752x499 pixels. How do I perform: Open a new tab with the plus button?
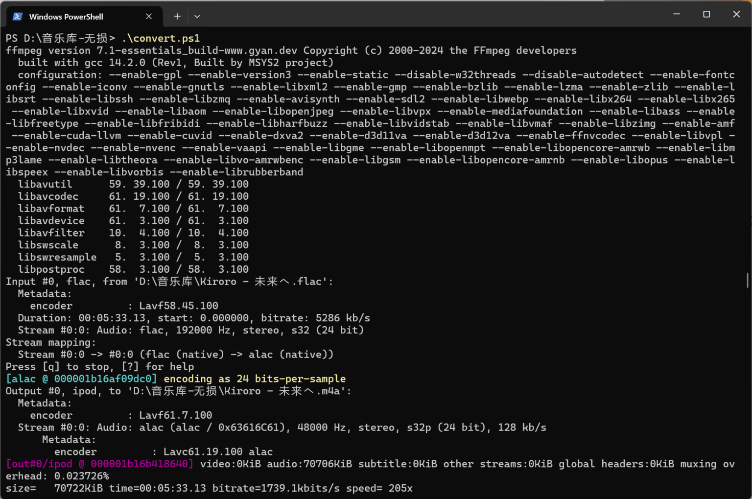[x=177, y=17]
